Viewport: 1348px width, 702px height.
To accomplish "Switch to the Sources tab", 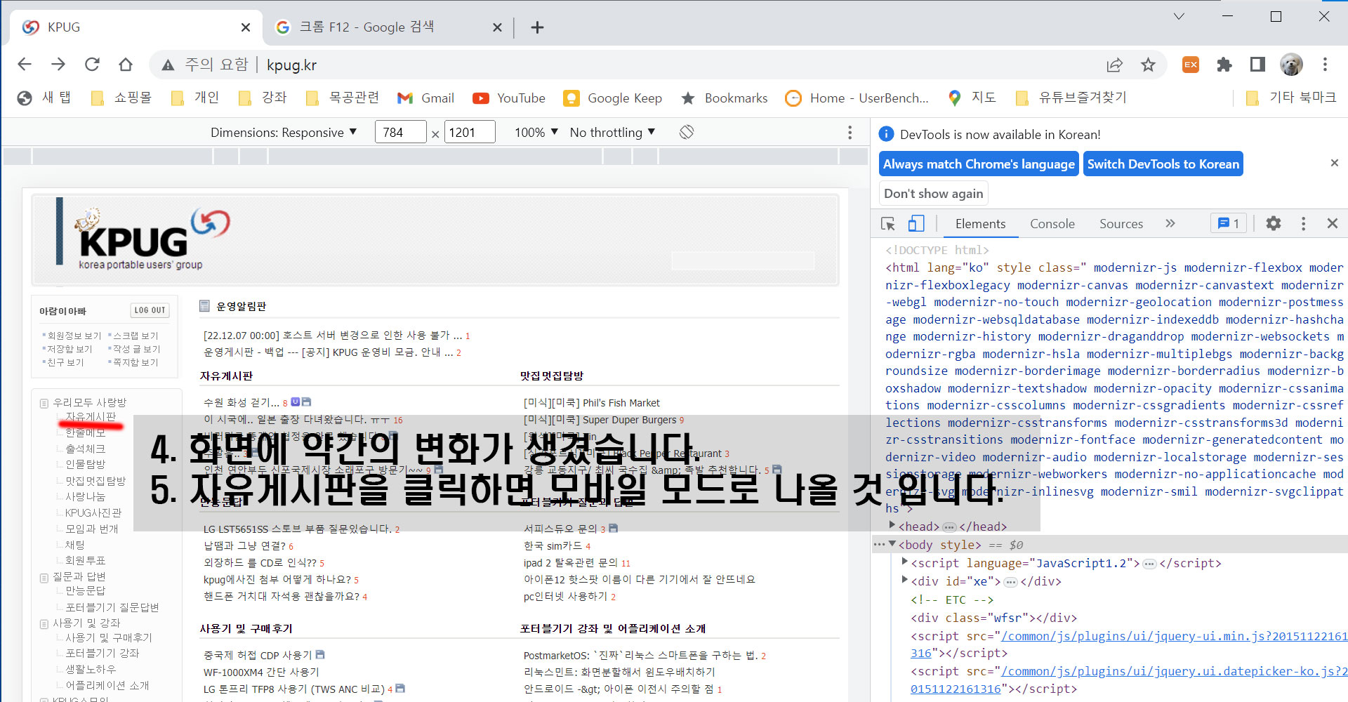I will pyautogui.click(x=1121, y=224).
